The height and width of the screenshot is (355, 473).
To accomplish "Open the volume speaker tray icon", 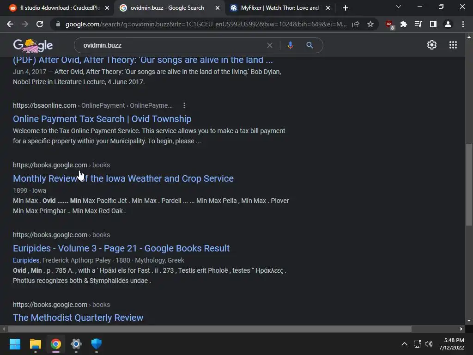I will pos(429,344).
